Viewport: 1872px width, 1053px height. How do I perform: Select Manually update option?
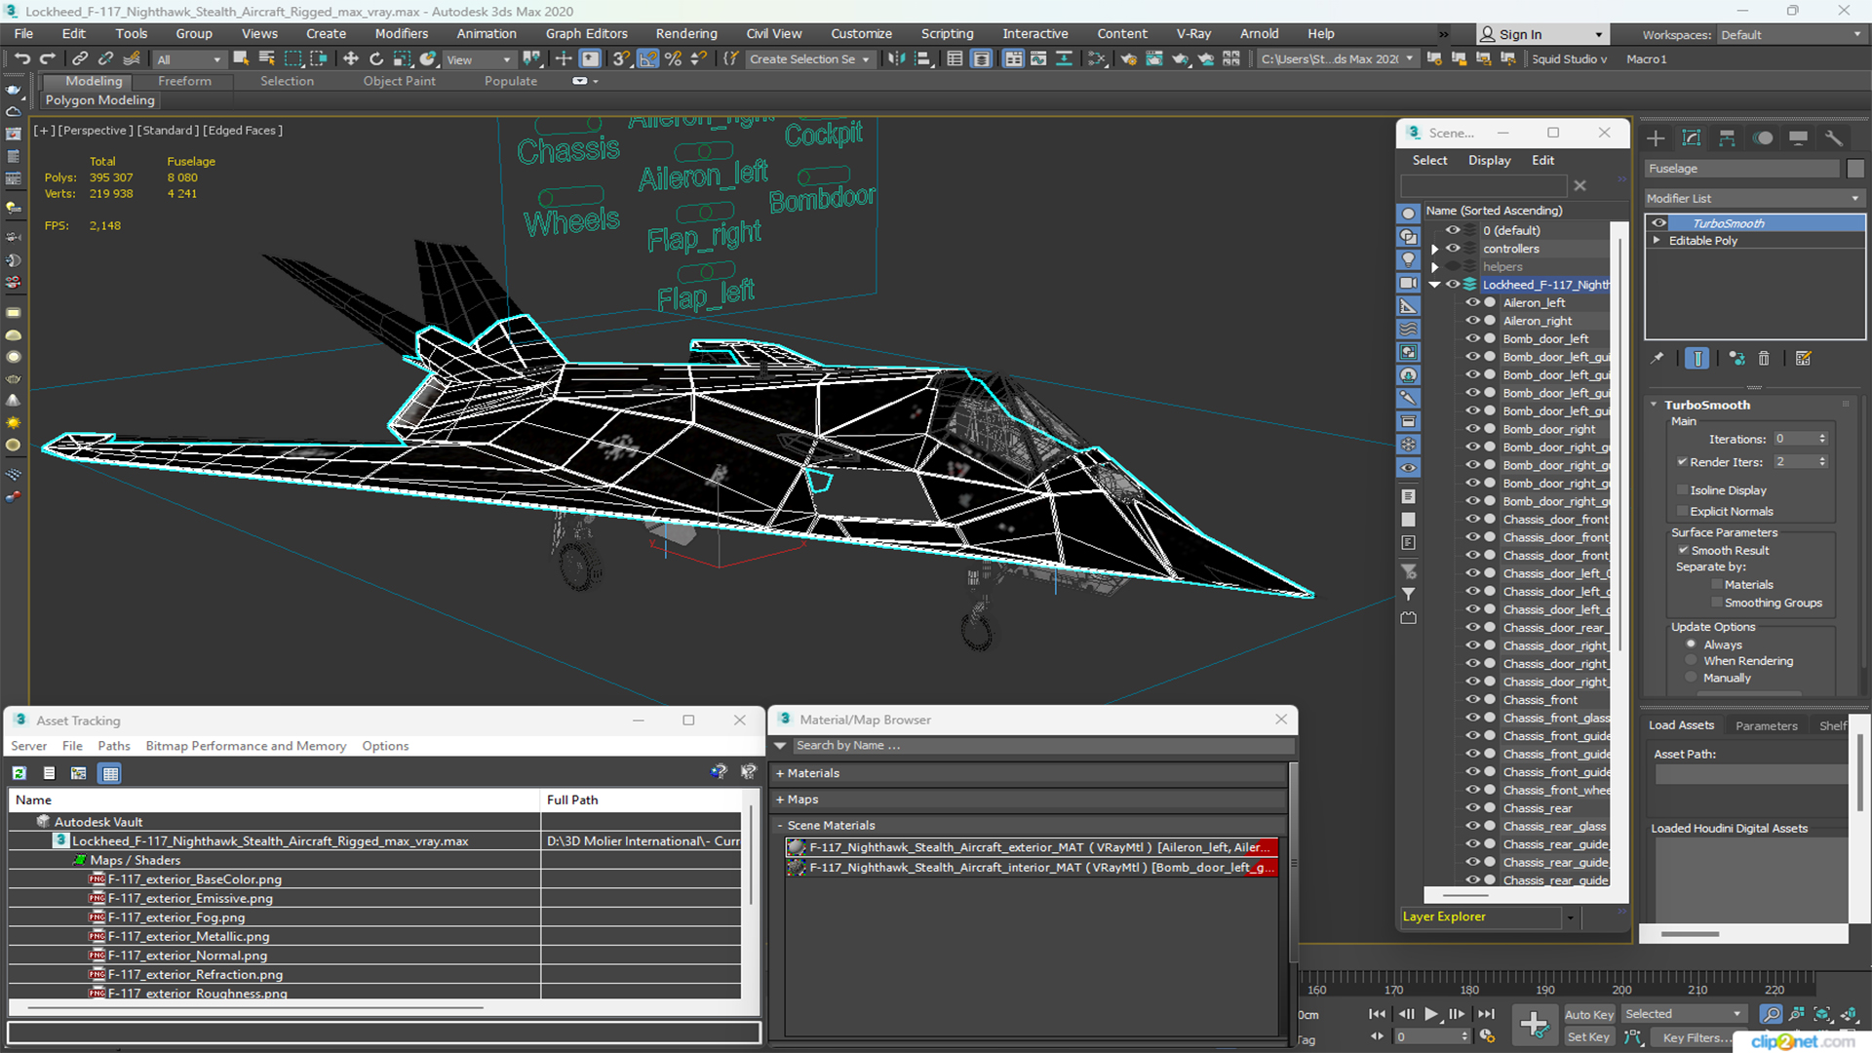click(1692, 679)
